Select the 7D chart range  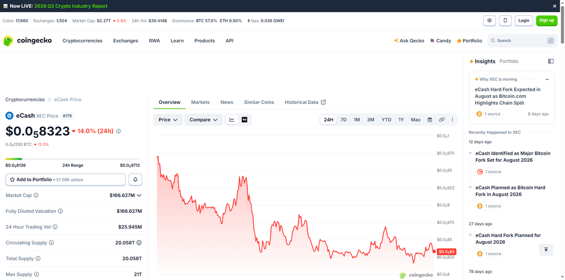coord(344,120)
